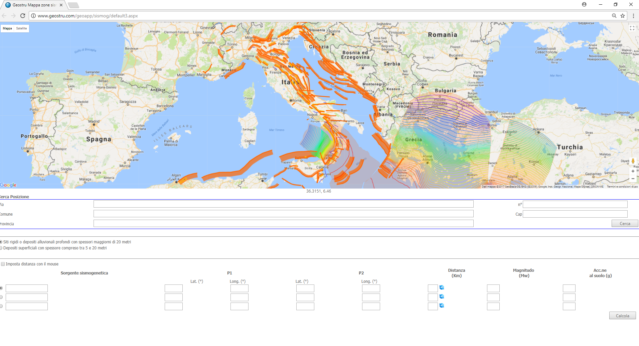
Task: Enable 'Imposta distanza con il mouse' checkbox
Action: 3,264
